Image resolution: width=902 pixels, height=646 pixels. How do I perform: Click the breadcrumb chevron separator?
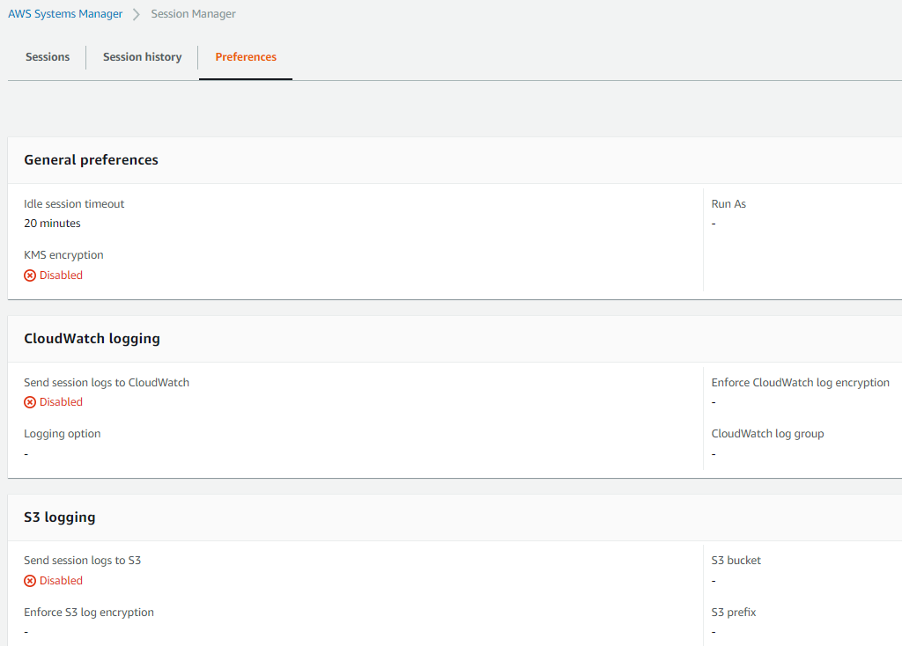[x=137, y=15]
